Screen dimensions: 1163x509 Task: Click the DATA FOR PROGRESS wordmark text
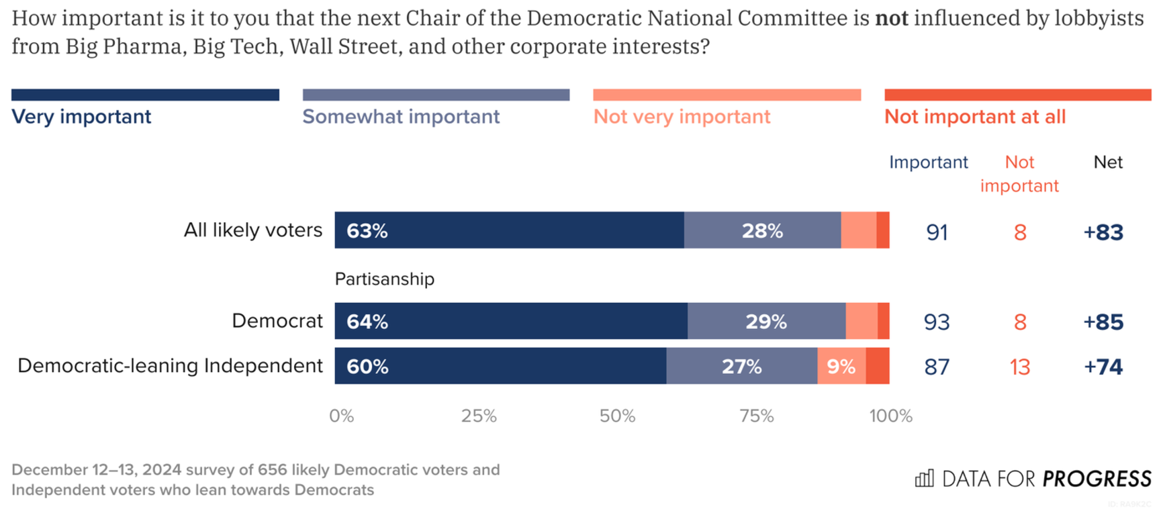(x=1046, y=479)
